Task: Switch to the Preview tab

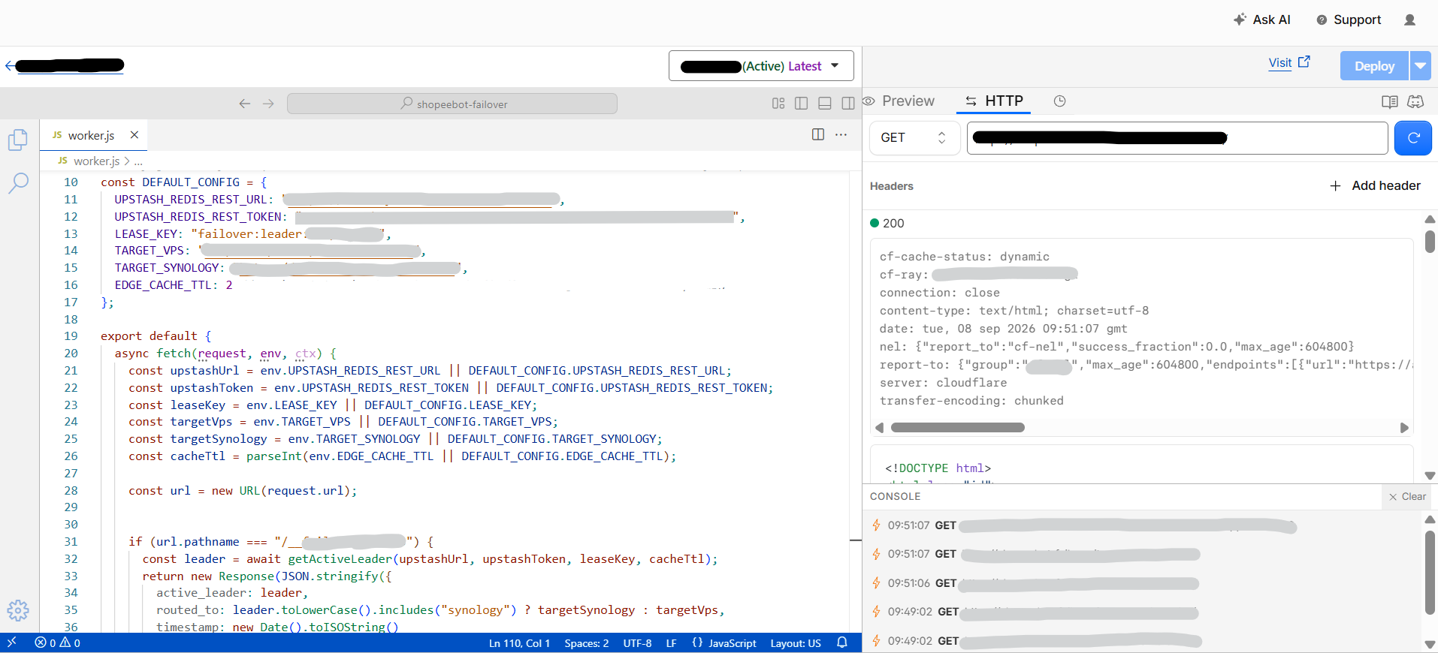Action: point(899,101)
